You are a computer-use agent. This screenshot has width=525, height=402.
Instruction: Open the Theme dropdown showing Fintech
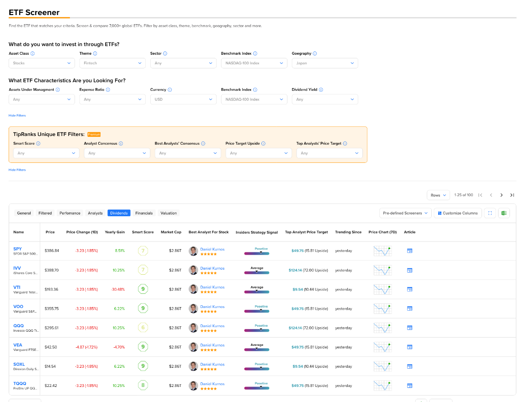(112, 63)
